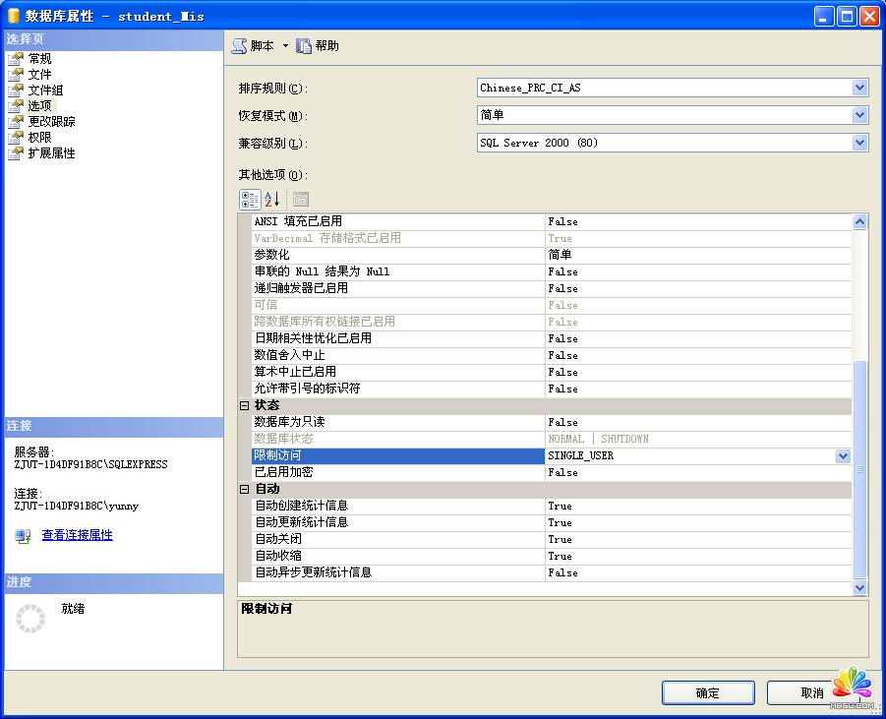Open the 兼容级别 compatibility level dropdown

point(860,143)
